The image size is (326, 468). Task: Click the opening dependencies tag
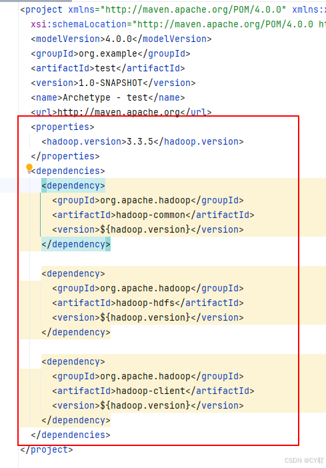click(x=68, y=171)
